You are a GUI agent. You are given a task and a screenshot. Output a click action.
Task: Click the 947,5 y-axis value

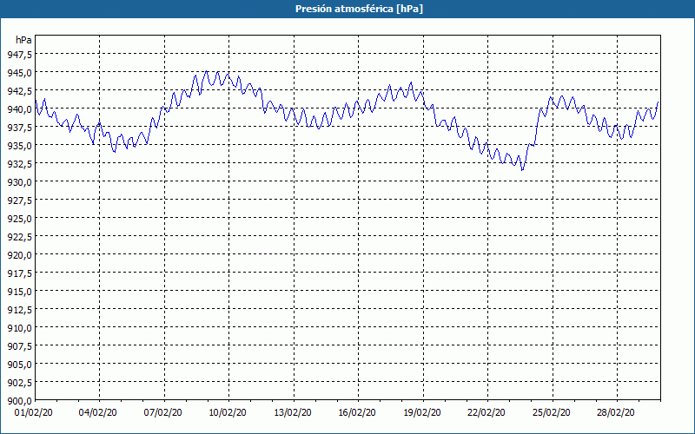[x=19, y=54]
